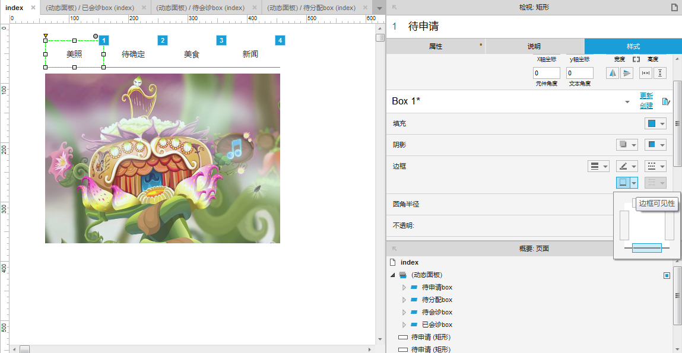Open the border line color picker
Image resolution: width=682 pixels, height=353 pixels.
(627, 166)
